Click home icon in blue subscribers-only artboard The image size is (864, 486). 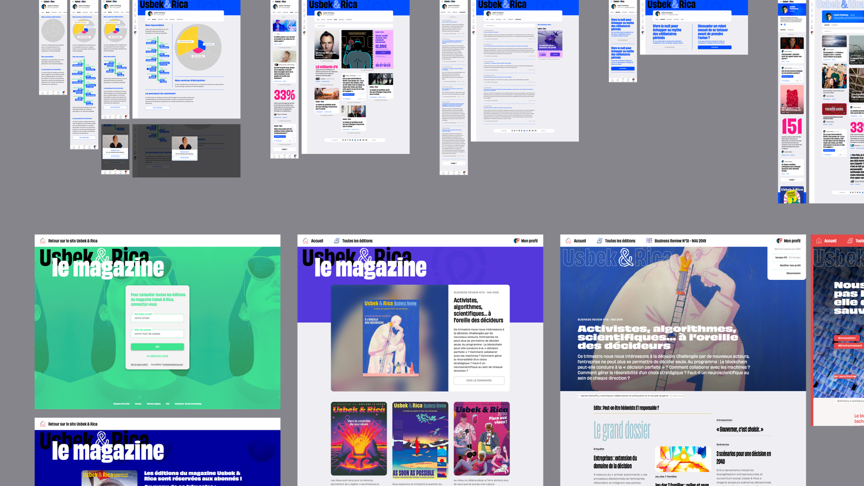(x=43, y=424)
